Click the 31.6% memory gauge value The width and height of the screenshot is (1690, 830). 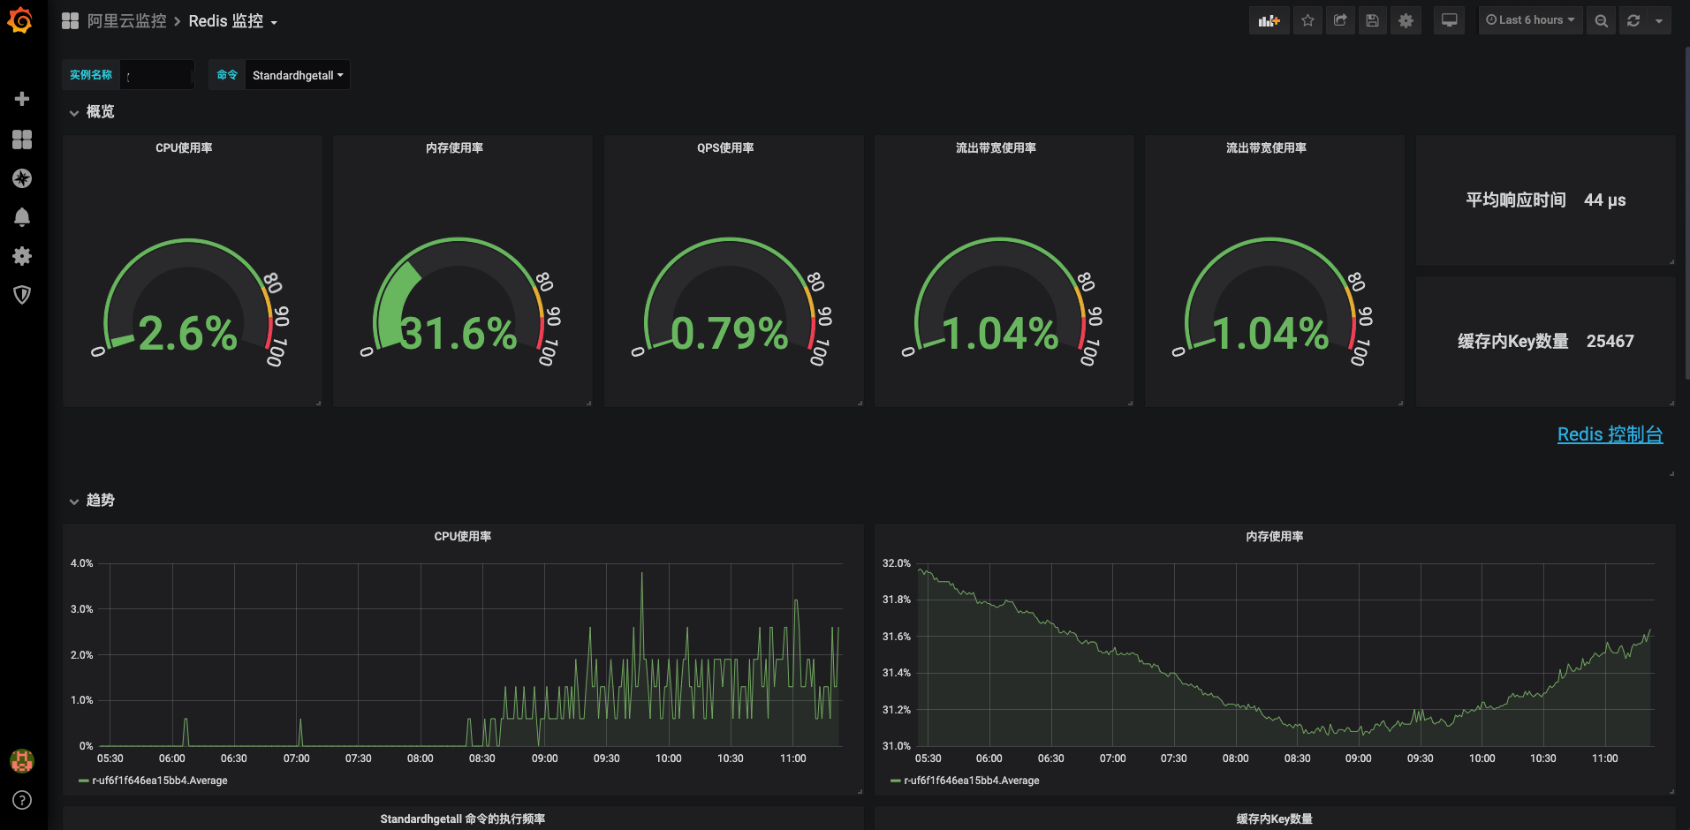458,334
